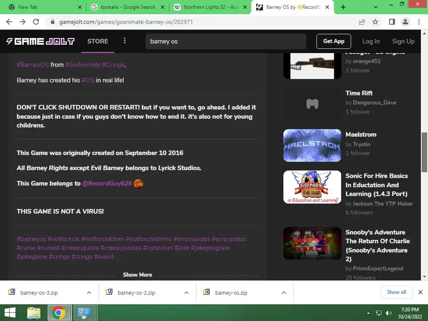Open the #GoAnimate hashtag
This screenshot has height=321, width=428.
coord(83,65)
